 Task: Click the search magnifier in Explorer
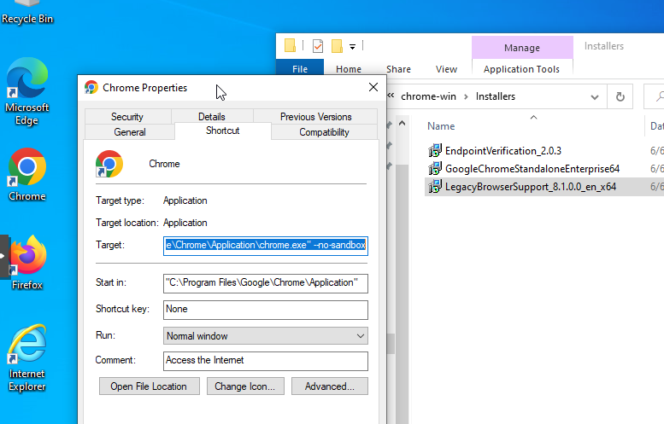tap(660, 96)
